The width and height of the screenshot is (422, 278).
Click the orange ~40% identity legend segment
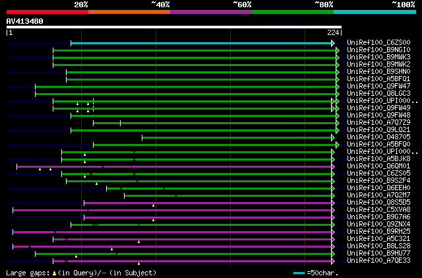pyautogui.click(x=129, y=12)
